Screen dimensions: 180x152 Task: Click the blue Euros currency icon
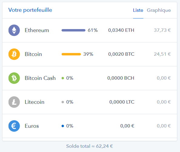14,126
